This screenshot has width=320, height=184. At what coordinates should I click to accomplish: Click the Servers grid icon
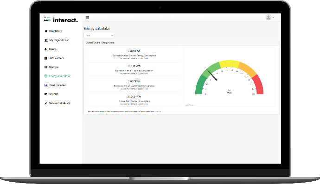(x=46, y=67)
